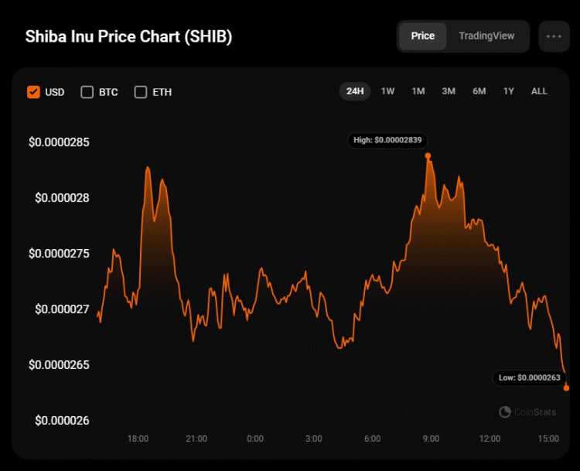The height and width of the screenshot is (471, 580).
Task: Switch chart to 6M range
Action: pyautogui.click(x=479, y=91)
